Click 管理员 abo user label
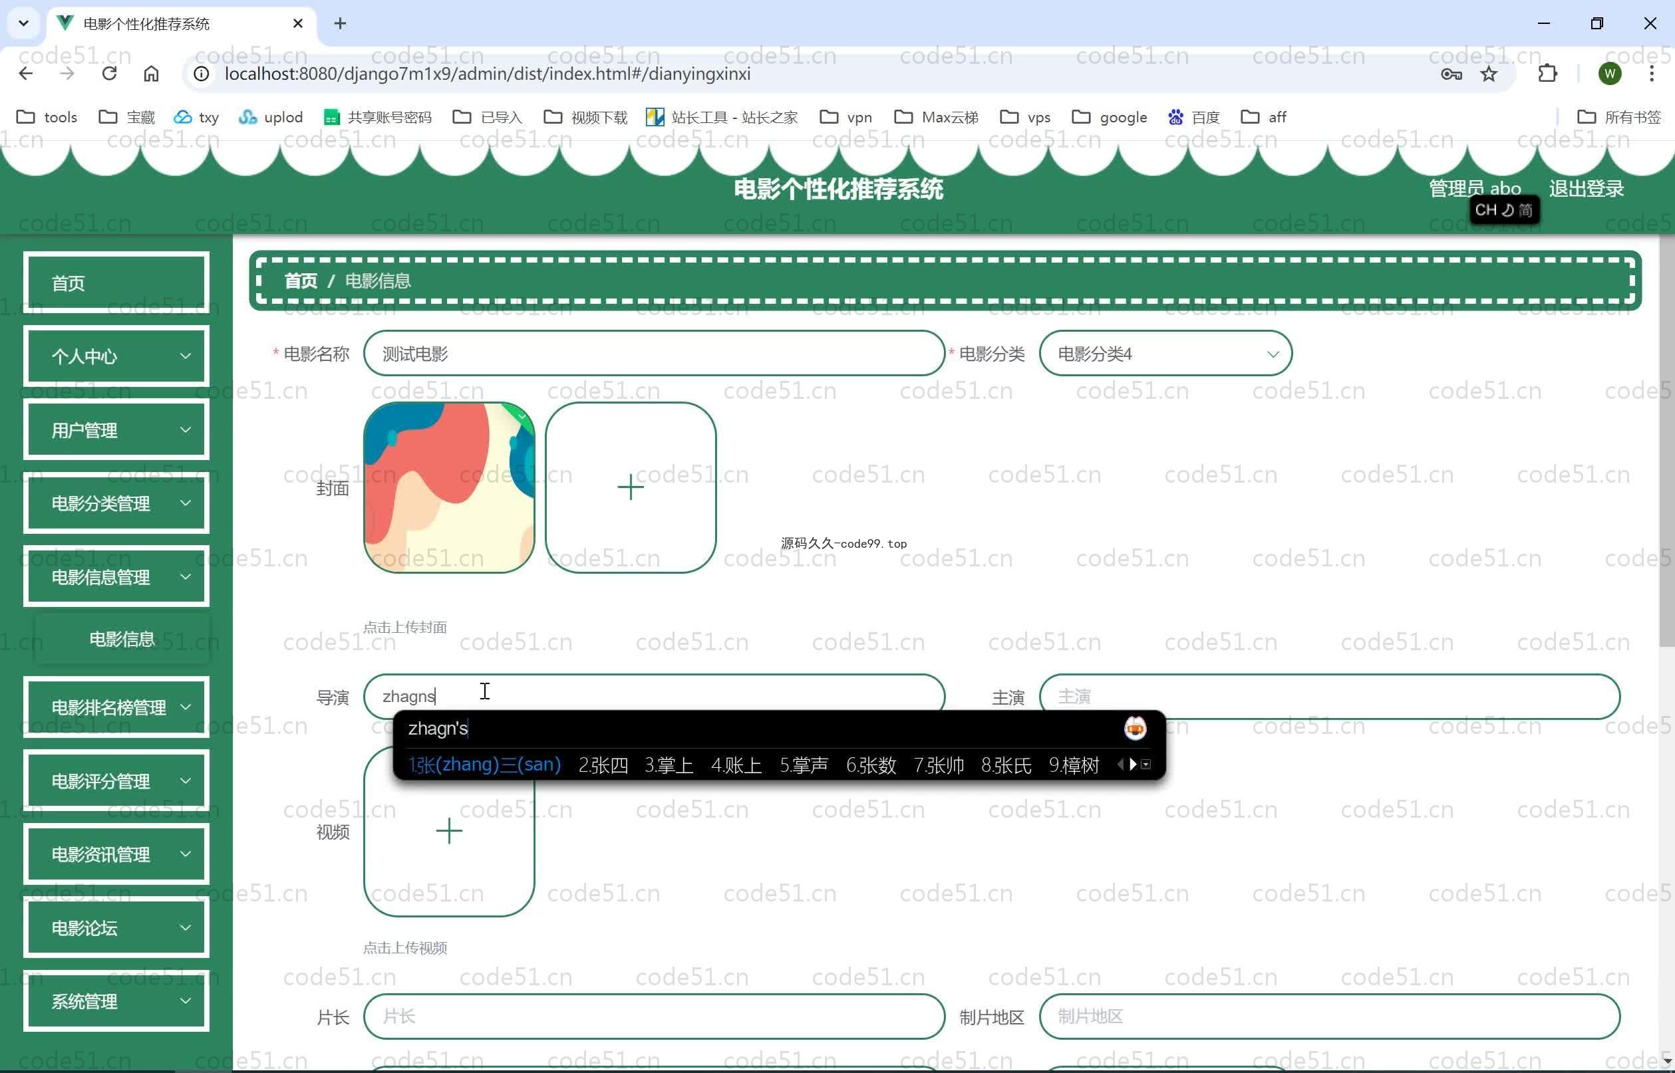The height and width of the screenshot is (1073, 1675). point(1474,189)
